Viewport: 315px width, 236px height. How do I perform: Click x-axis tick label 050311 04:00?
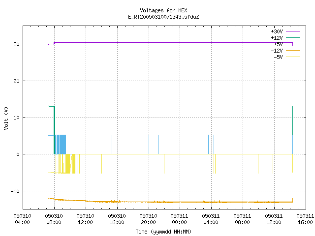point(211,219)
